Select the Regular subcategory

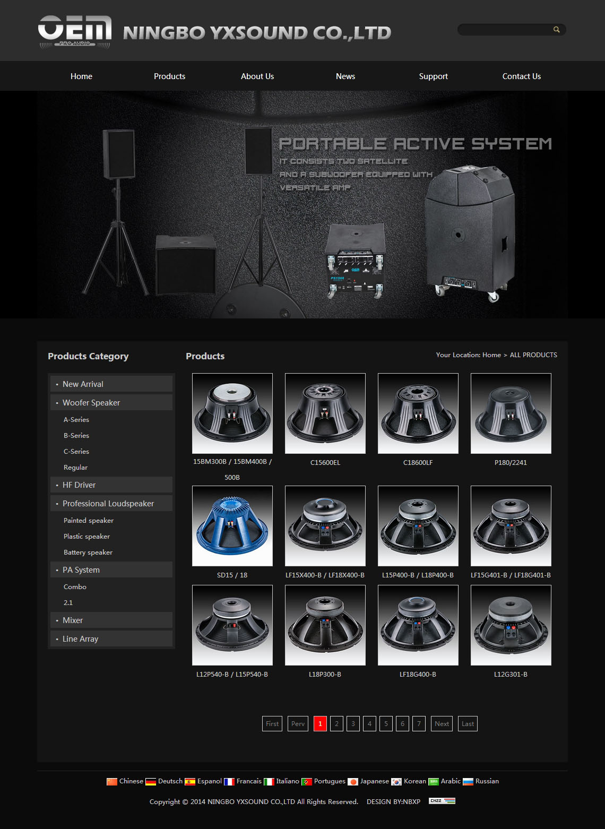pyautogui.click(x=75, y=467)
